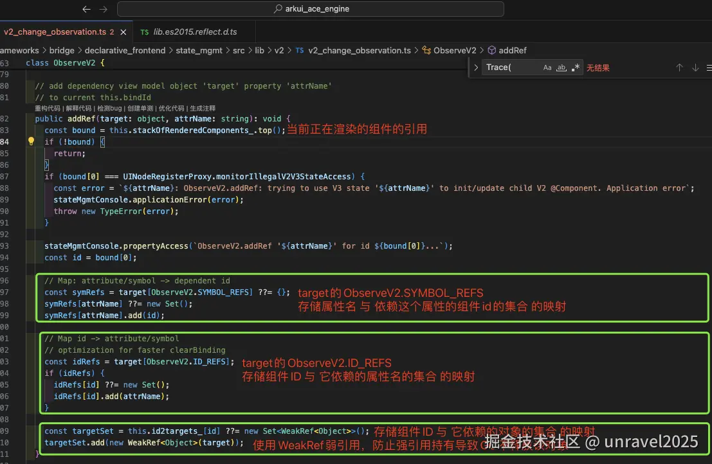Viewport: 712px width, 464px height.
Task: Click 'stateMgmtConsole.applicationError' call
Action: point(131,200)
